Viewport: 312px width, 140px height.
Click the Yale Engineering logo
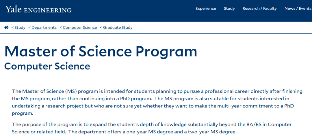pyautogui.click(x=38, y=10)
